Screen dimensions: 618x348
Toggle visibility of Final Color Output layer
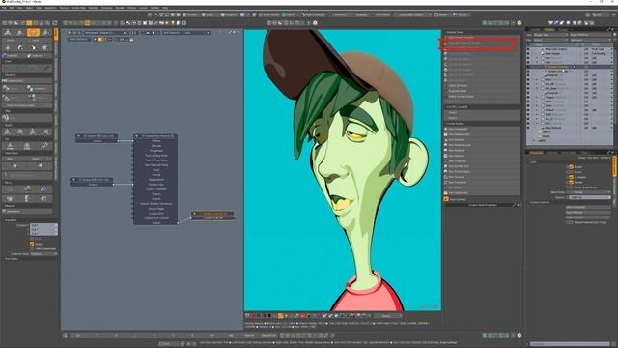528,49
